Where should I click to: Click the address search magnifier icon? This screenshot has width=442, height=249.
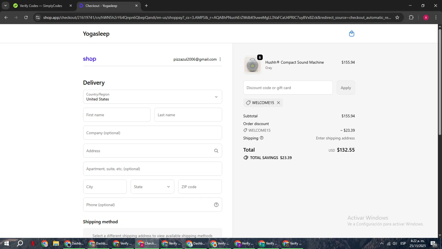click(216, 151)
